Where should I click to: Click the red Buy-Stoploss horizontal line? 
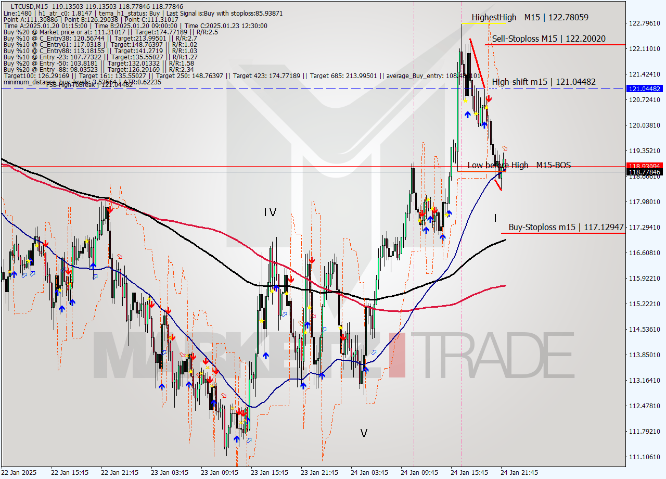pos(563,233)
